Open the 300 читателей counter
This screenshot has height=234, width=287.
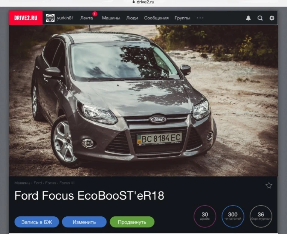click(233, 216)
